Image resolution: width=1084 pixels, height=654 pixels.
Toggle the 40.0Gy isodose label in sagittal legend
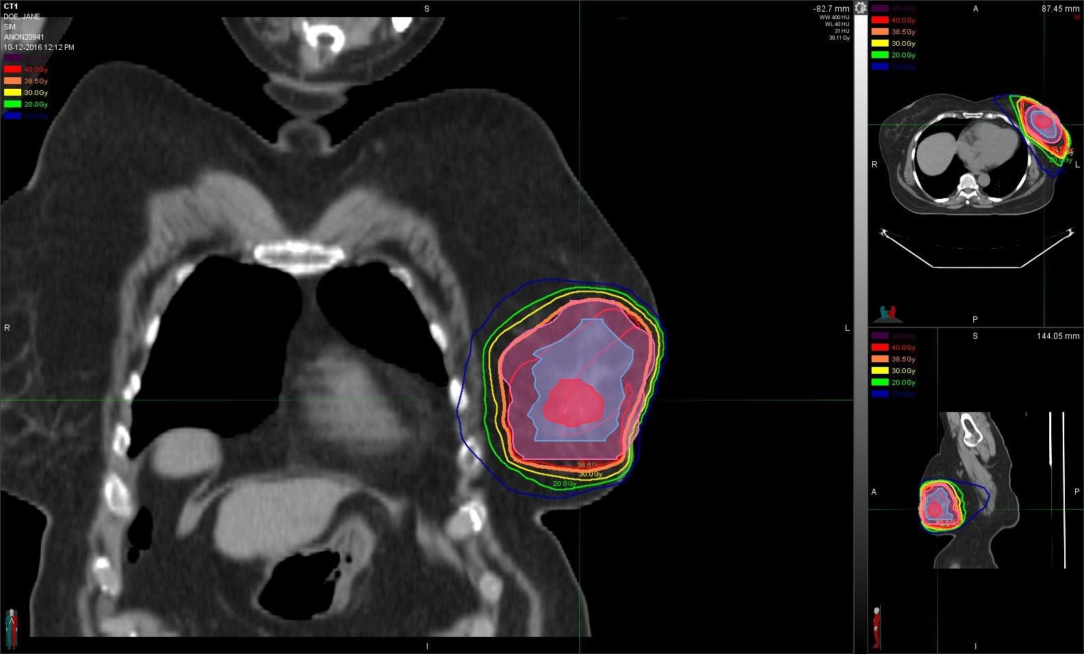click(903, 348)
